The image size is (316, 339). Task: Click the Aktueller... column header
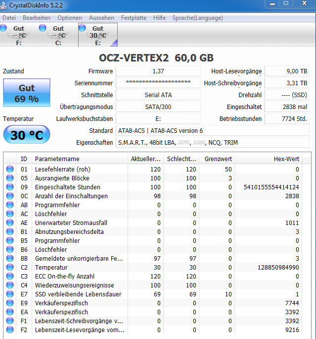click(x=145, y=159)
